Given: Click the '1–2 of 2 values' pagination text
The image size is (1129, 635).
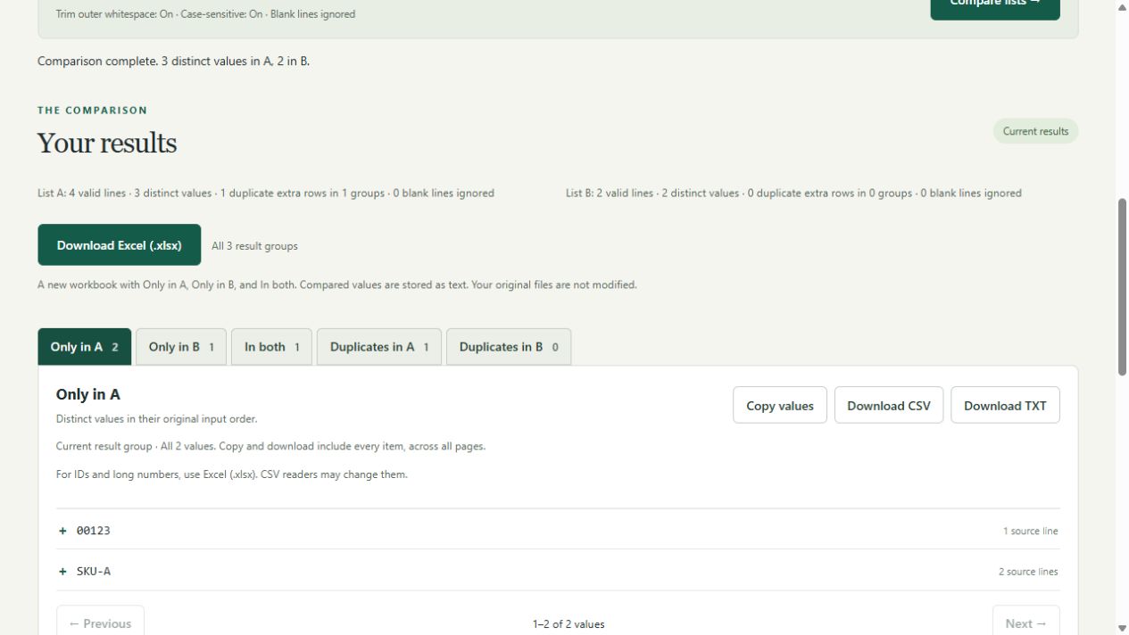Looking at the screenshot, I should click(x=569, y=624).
